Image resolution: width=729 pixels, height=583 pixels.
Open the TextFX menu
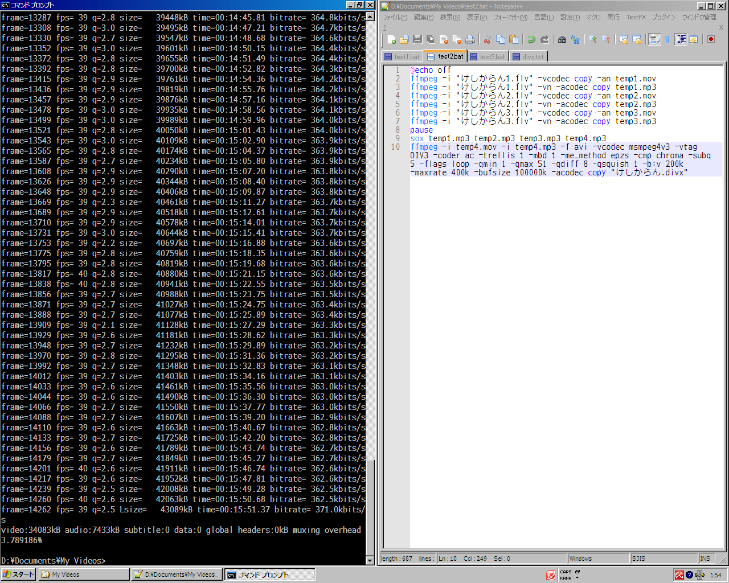tap(636, 17)
